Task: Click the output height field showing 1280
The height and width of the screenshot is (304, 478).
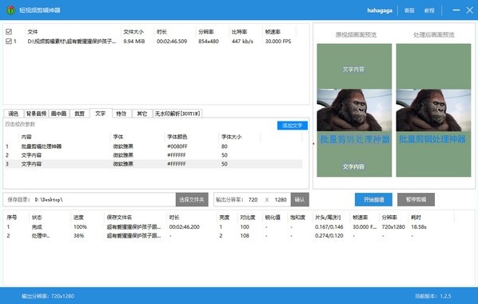Action: (281, 200)
